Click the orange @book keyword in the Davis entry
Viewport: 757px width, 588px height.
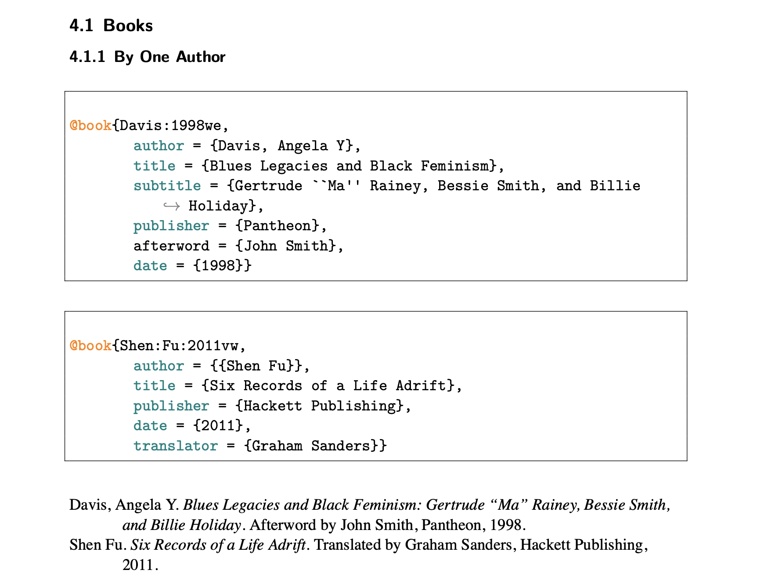coord(90,126)
